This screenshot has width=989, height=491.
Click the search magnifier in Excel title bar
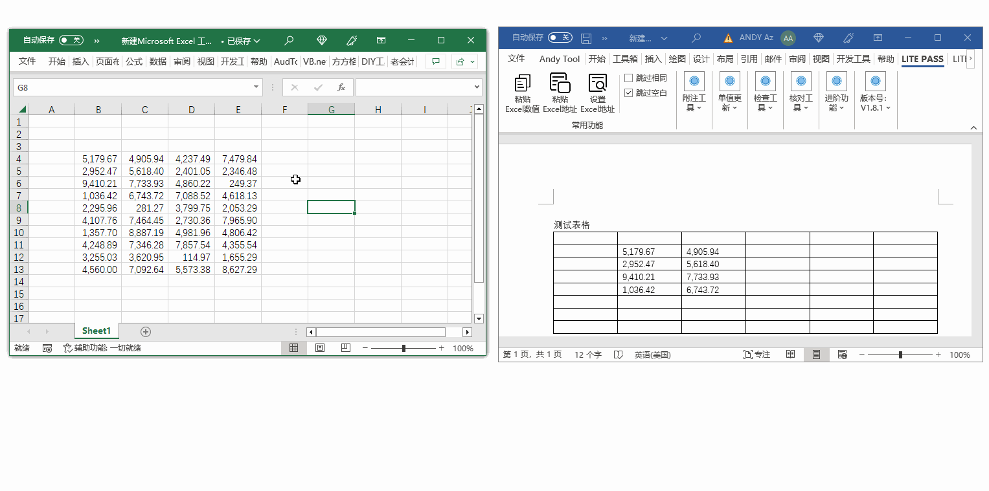289,41
